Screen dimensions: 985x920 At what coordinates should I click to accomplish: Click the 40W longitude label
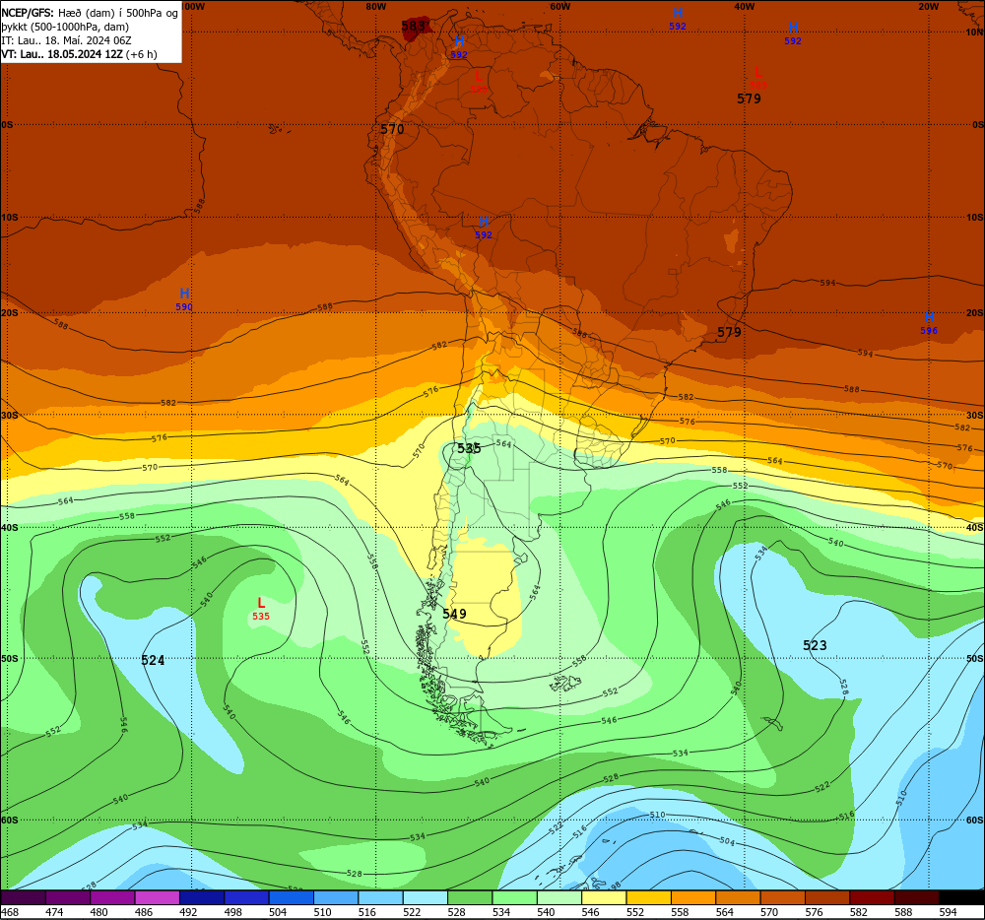pyautogui.click(x=745, y=7)
